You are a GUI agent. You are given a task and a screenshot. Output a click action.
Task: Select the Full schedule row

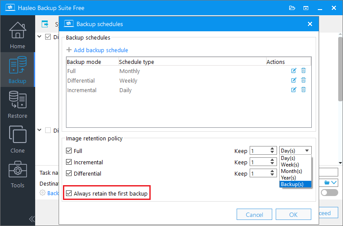tap(188, 71)
